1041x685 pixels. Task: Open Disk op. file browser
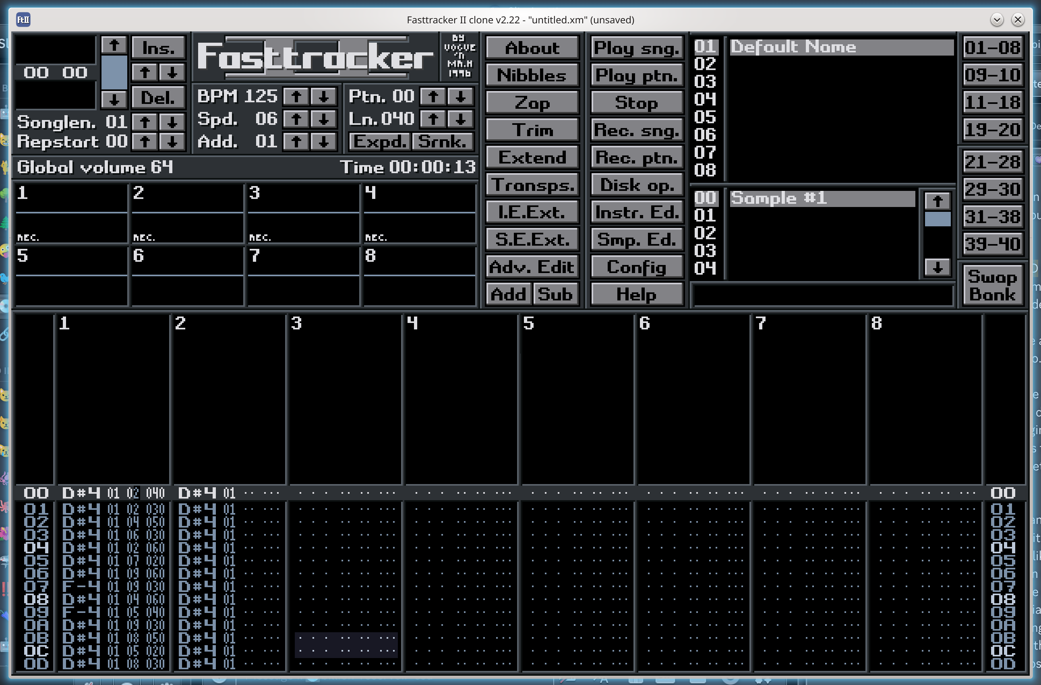point(637,185)
